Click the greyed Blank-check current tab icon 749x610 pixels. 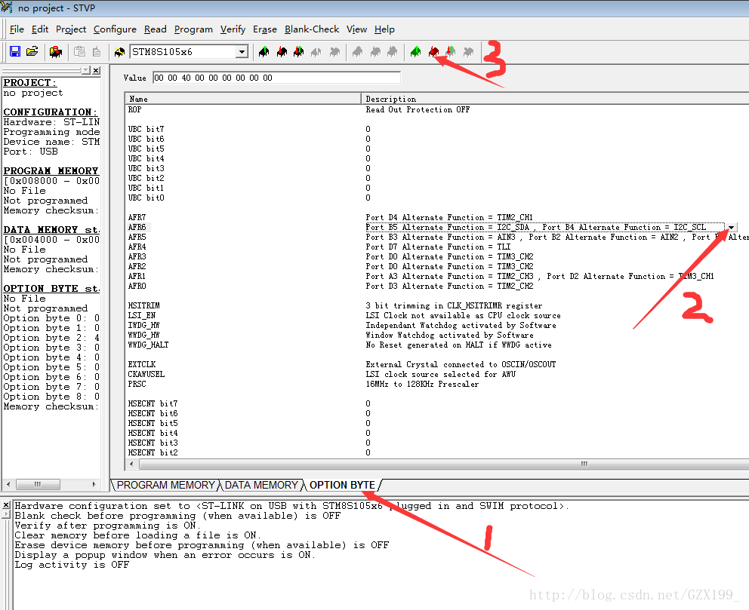(334, 51)
